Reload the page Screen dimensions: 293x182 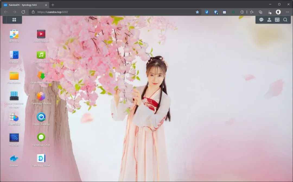pos(23,12)
